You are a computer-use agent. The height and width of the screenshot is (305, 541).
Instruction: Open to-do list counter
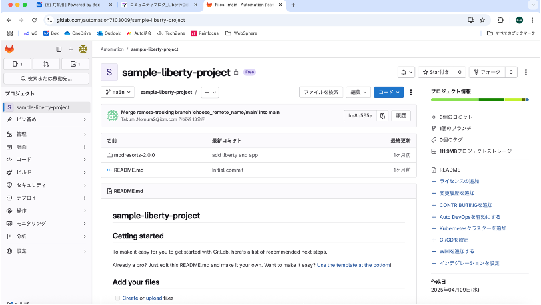pos(75,64)
